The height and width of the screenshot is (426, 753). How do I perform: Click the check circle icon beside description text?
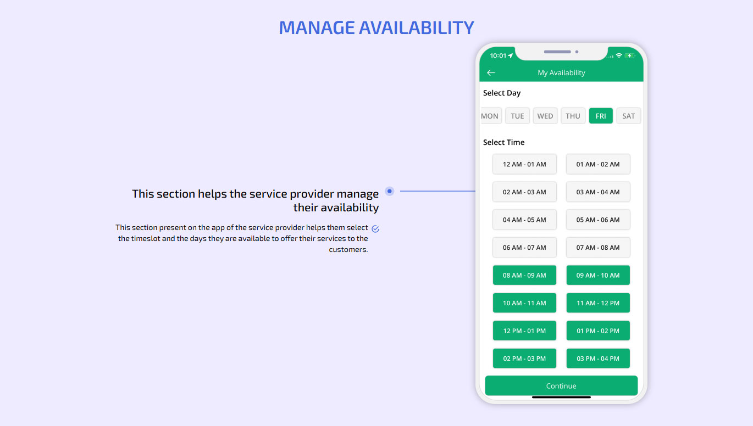tap(375, 228)
